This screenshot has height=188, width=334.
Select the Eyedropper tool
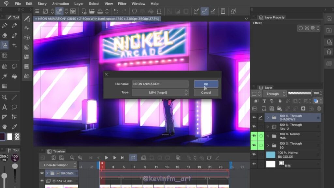coord(14,127)
